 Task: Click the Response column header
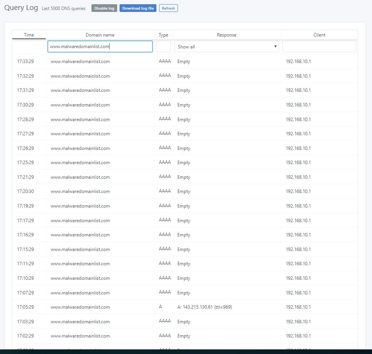(x=226, y=35)
